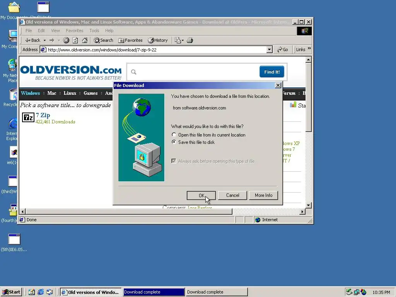Click the Show Desktop quick launch icon
Image resolution: width=396 pixels, height=297 pixels.
(31, 292)
